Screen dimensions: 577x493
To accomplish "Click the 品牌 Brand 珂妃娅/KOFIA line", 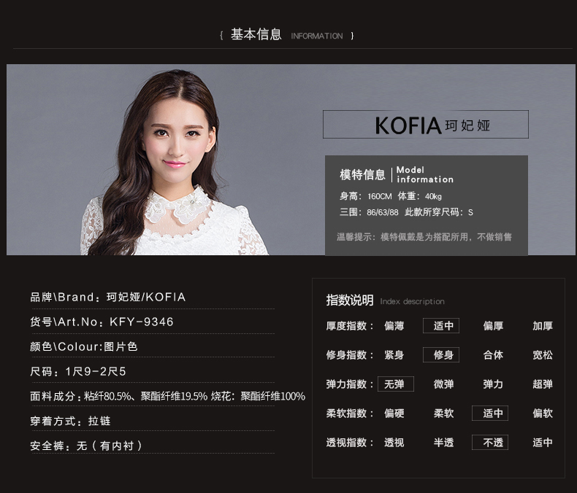I will tap(108, 297).
